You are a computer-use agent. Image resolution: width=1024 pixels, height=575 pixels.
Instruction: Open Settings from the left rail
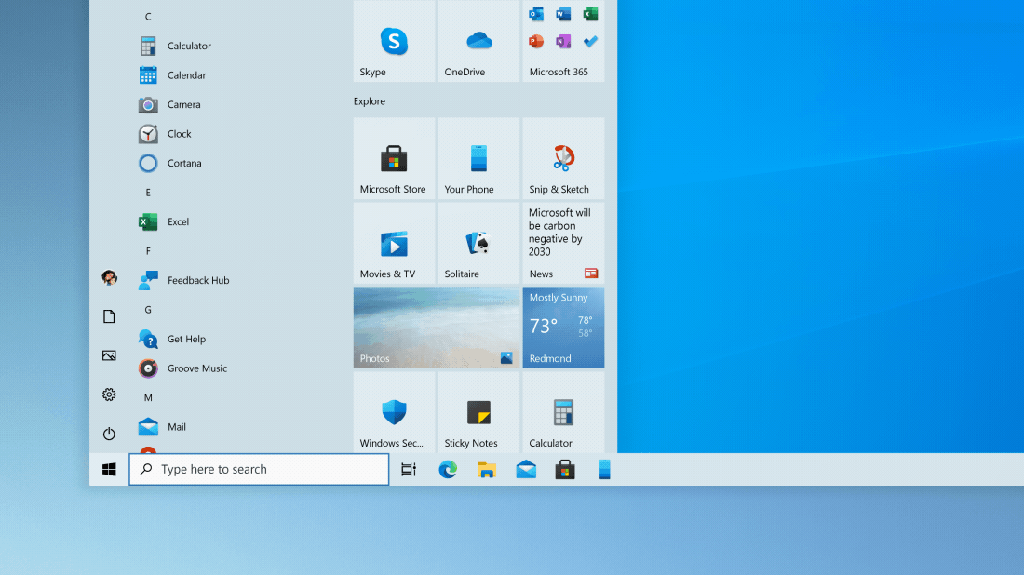109,394
